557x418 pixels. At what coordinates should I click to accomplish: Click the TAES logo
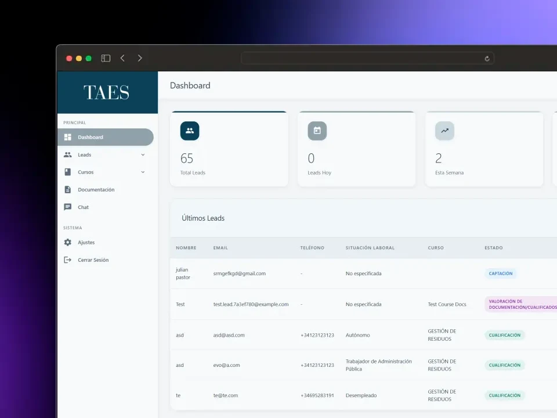(x=106, y=92)
